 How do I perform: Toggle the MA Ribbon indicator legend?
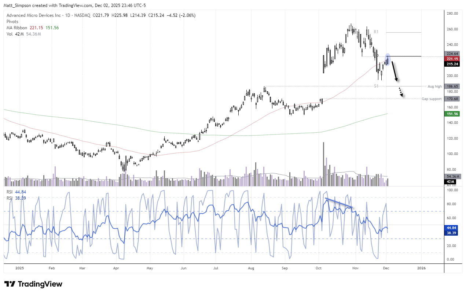[x=18, y=27]
